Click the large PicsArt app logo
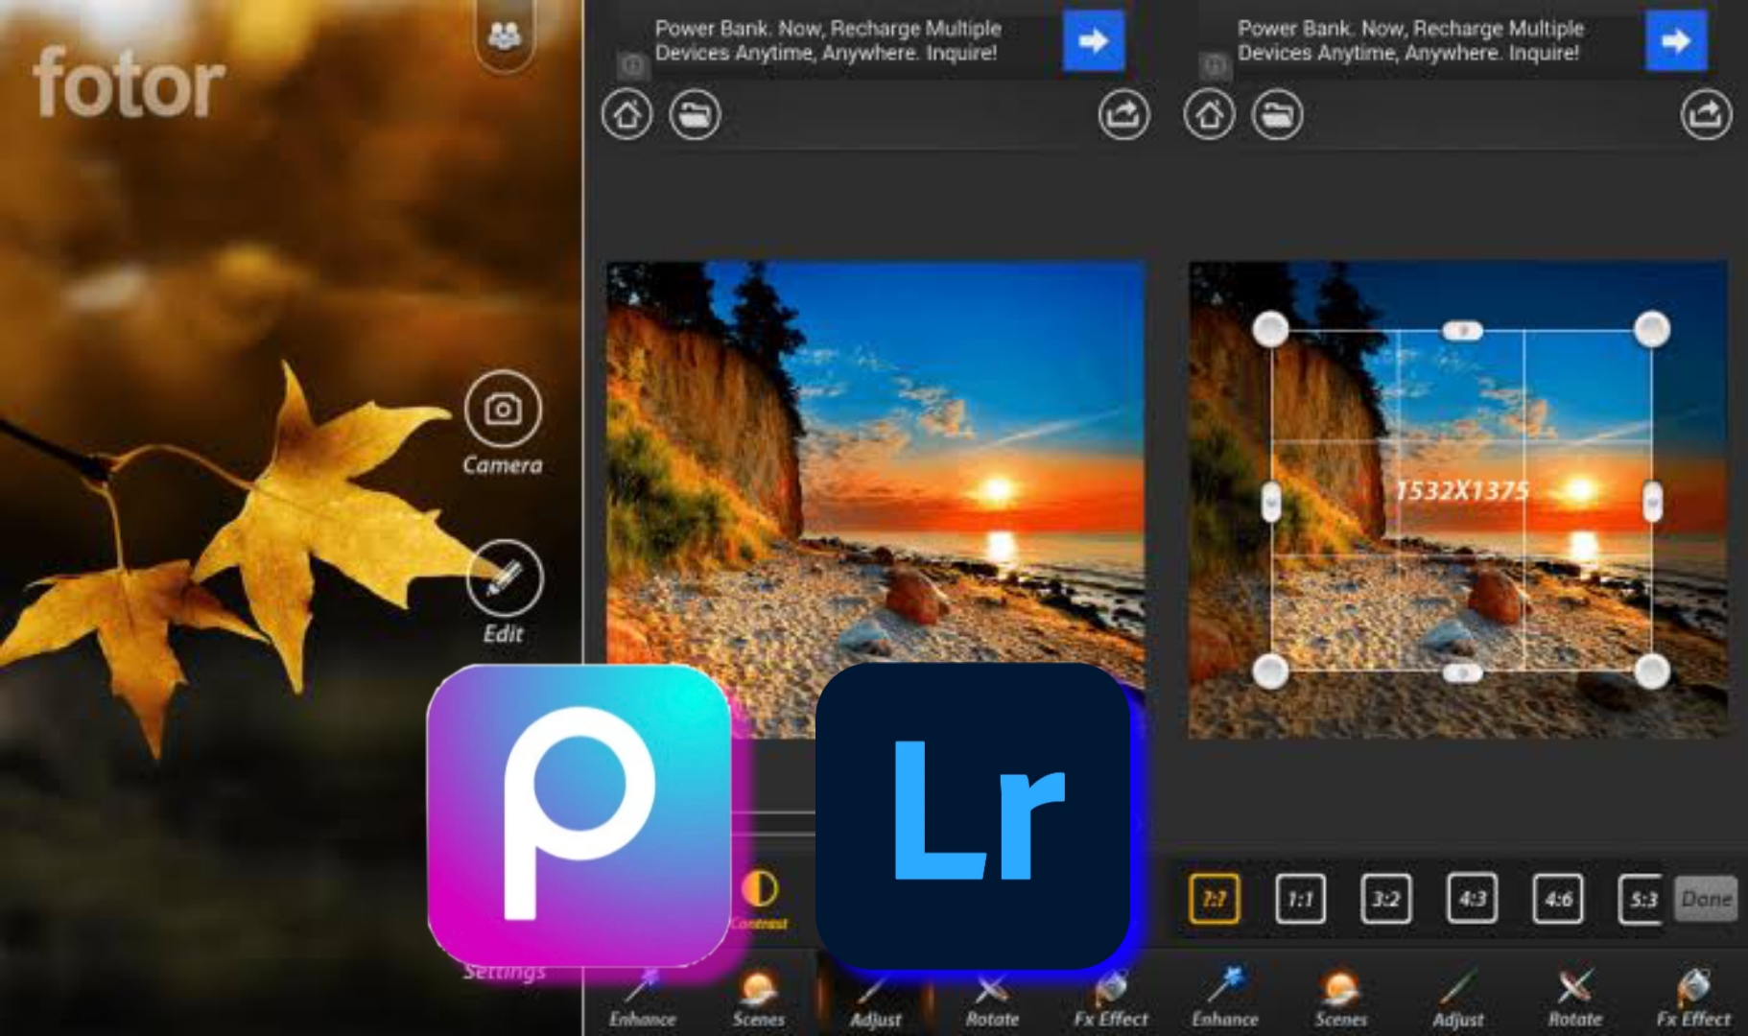 point(579,815)
